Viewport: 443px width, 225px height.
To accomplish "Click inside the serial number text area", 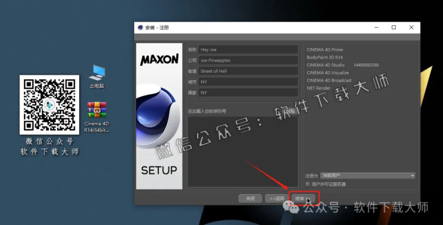I will [243, 151].
